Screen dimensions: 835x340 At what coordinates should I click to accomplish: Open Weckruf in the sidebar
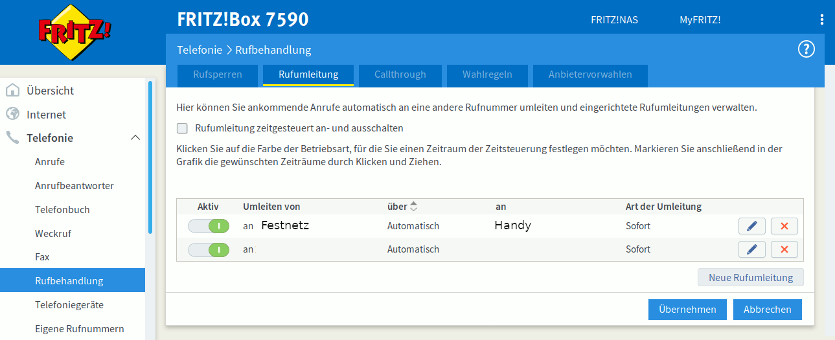(x=73, y=233)
